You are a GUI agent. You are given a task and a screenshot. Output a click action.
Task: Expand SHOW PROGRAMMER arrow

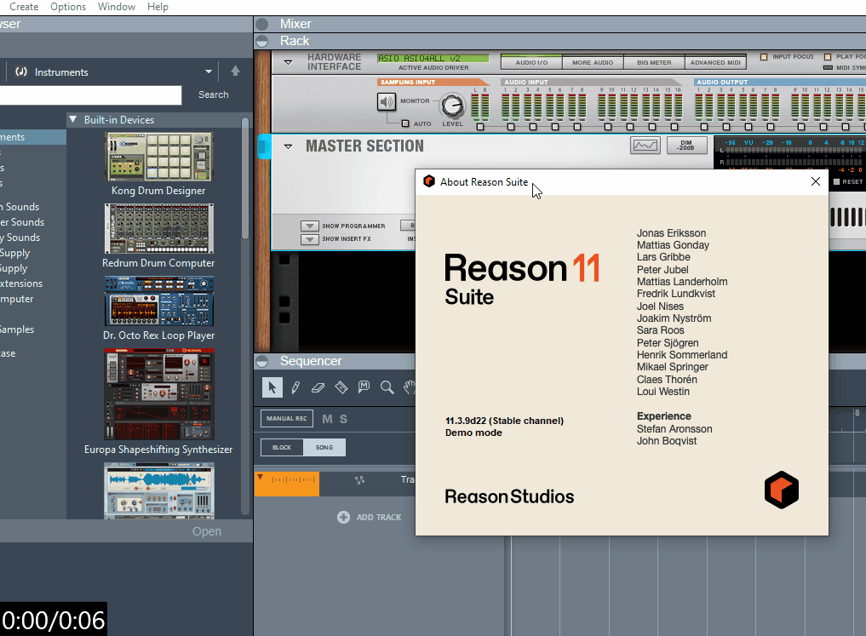pyautogui.click(x=310, y=226)
